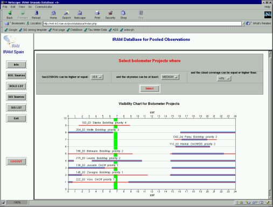The height and width of the screenshot is (207, 273).
Task: Expand the cloud coverage >0% dropdown
Action: point(224,78)
